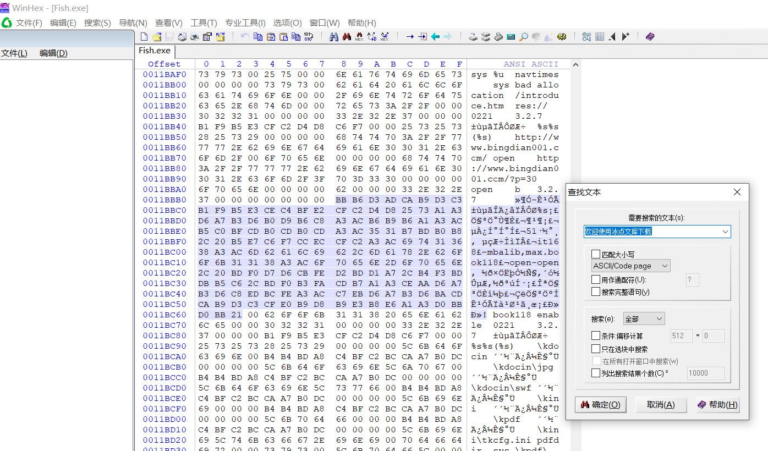Click Go To Sector icon
768x451 pixels.
423,37
